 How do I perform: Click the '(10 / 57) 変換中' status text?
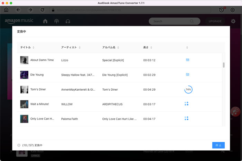(x=32, y=145)
